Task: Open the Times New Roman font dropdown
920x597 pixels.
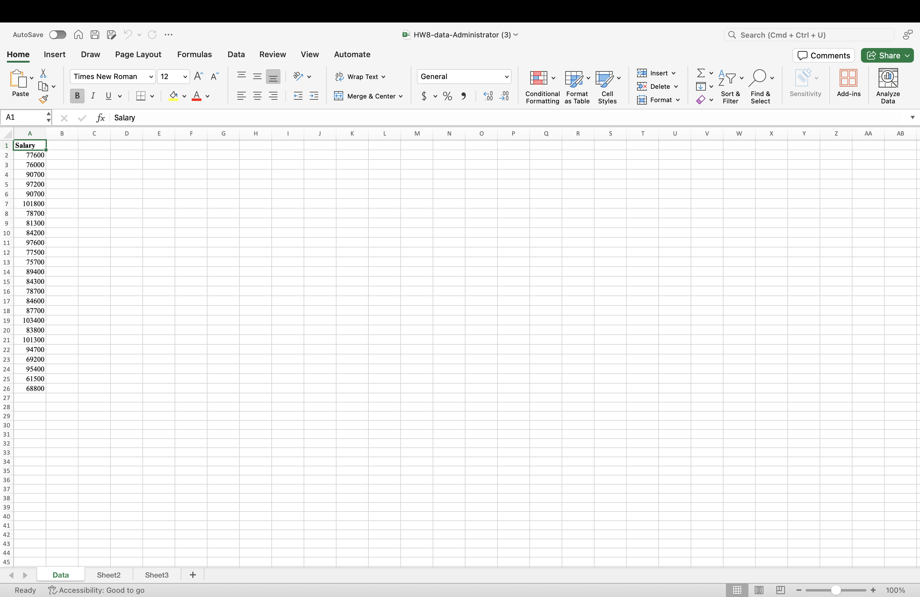Action: tap(151, 77)
